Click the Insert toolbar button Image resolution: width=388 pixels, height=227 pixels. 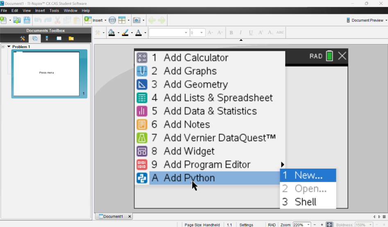[x=93, y=20]
